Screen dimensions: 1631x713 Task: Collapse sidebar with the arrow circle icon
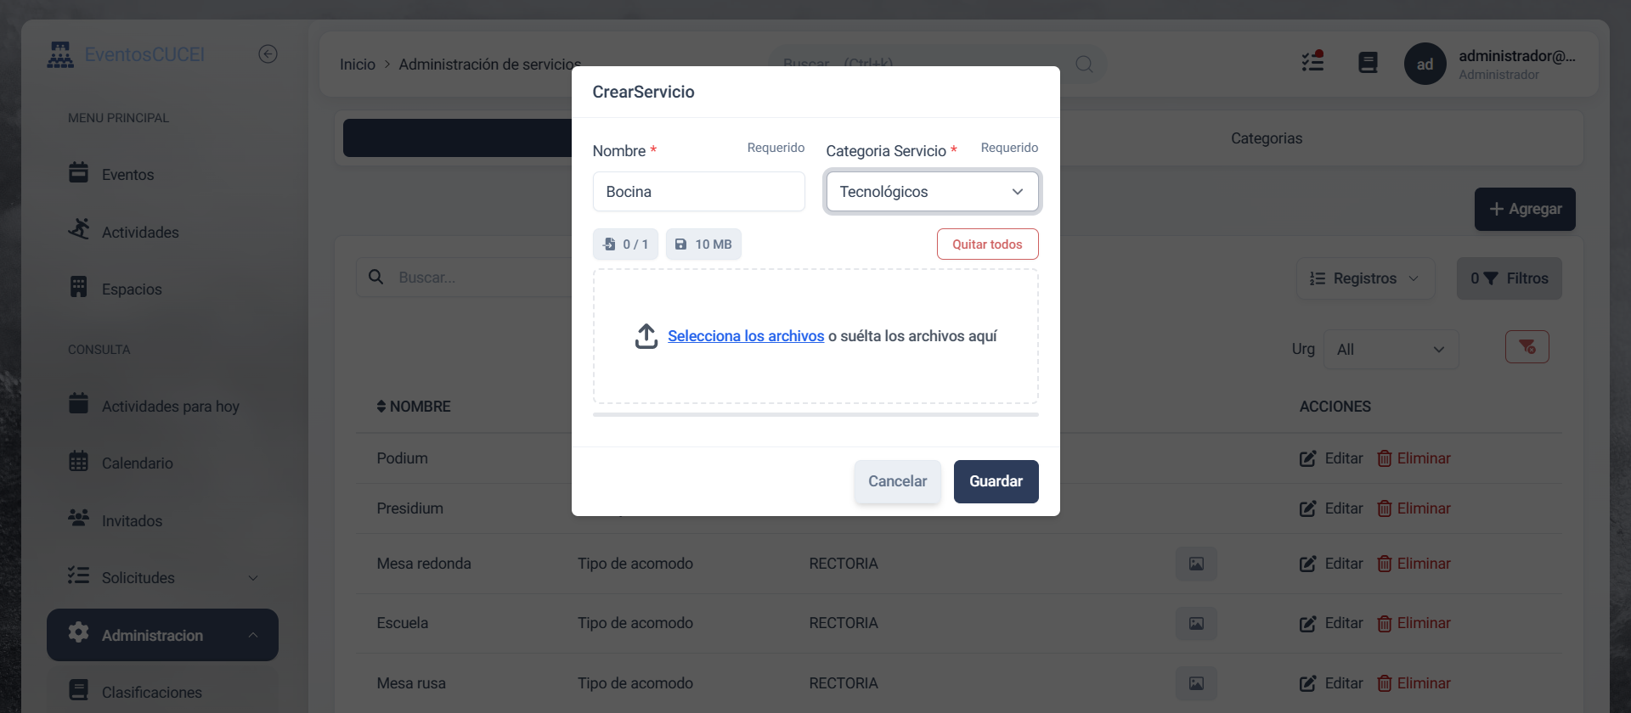coord(268,54)
